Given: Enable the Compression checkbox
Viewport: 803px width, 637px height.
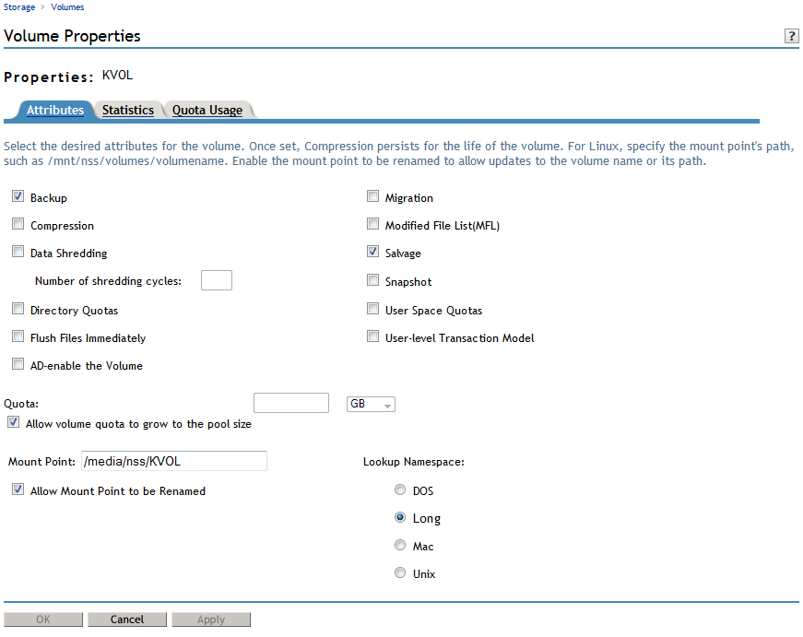Looking at the screenshot, I should [x=18, y=223].
